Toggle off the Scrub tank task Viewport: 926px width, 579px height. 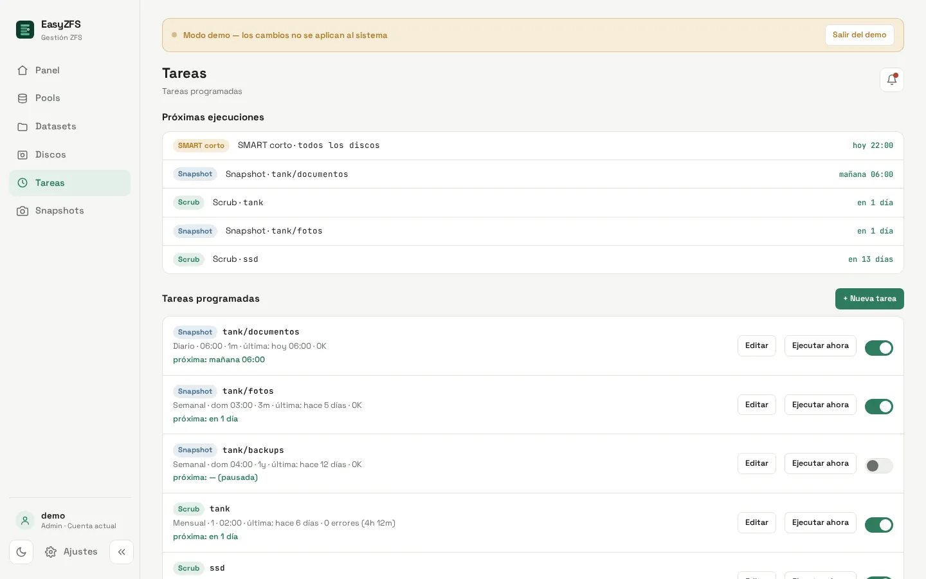879,525
